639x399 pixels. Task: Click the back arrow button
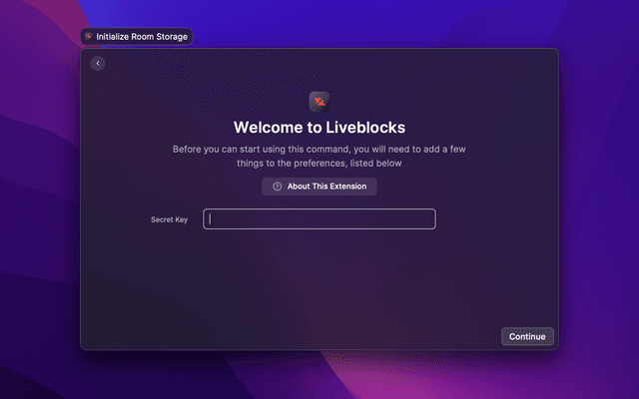pyautogui.click(x=97, y=64)
